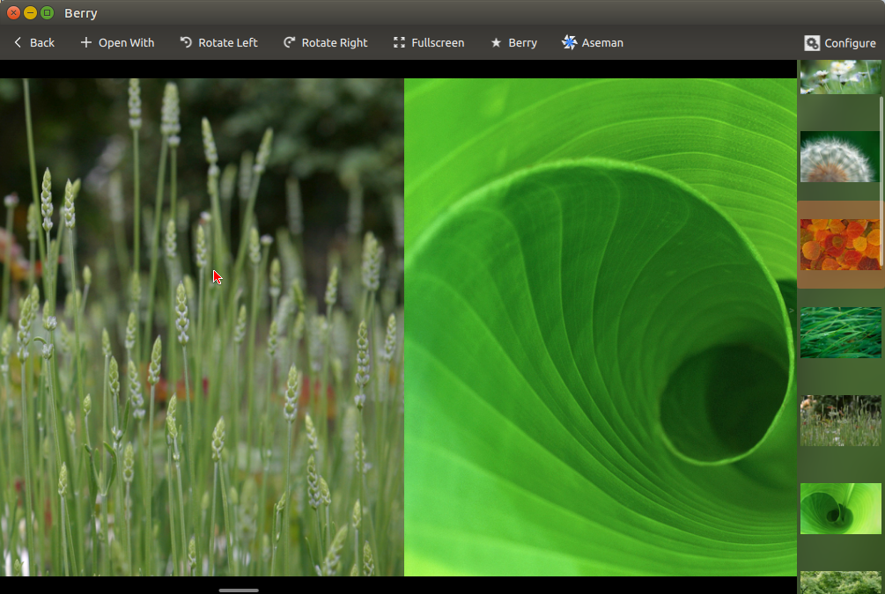The image size is (885, 594).
Task: Select the green grass blades thumbnail
Action: point(840,333)
